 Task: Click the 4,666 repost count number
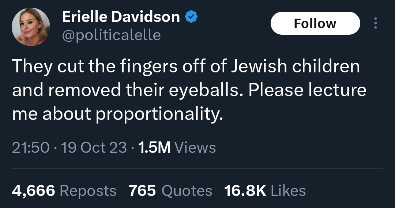coord(34,191)
